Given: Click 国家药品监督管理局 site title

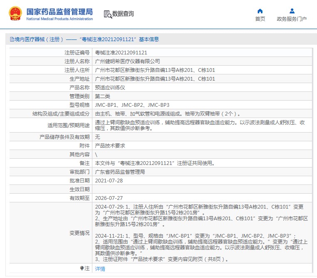Looking at the screenshot, I should coord(59,12).
